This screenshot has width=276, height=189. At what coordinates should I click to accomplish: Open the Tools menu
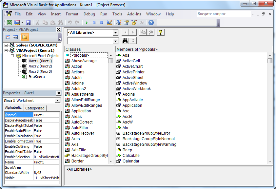pos(117,14)
